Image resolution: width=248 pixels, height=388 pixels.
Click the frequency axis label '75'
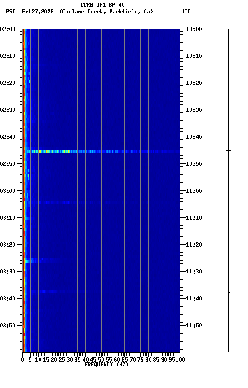click(140, 360)
